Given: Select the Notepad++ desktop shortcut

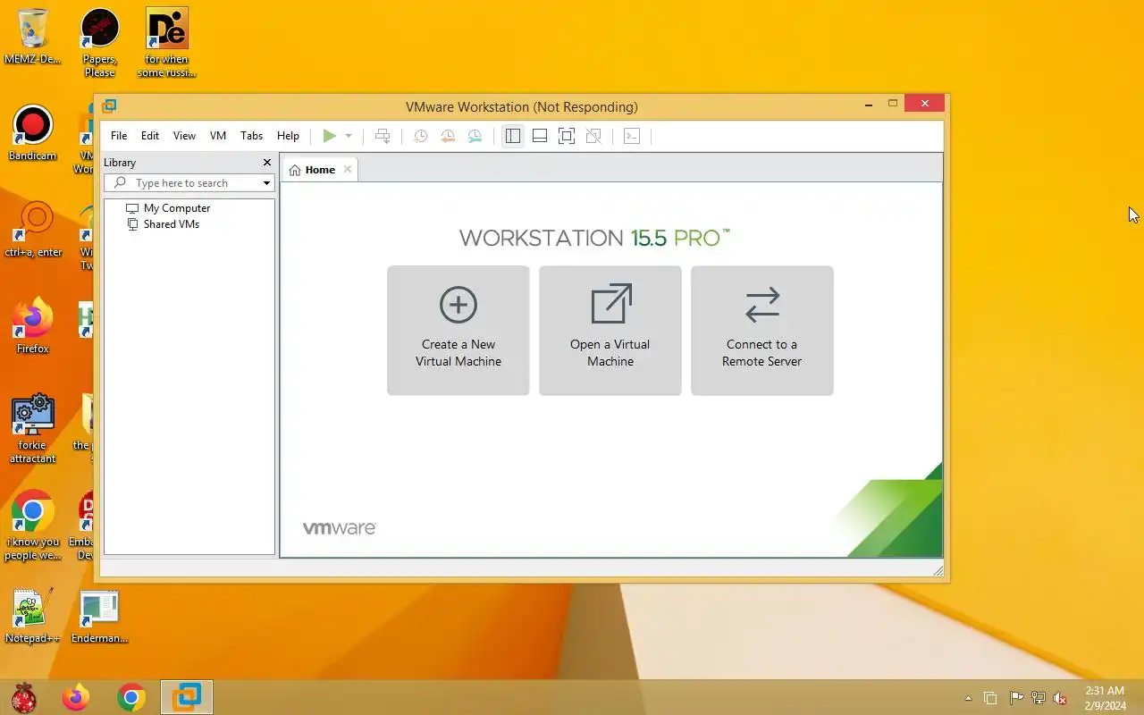Looking at the screenshot, I should point(33,617).
